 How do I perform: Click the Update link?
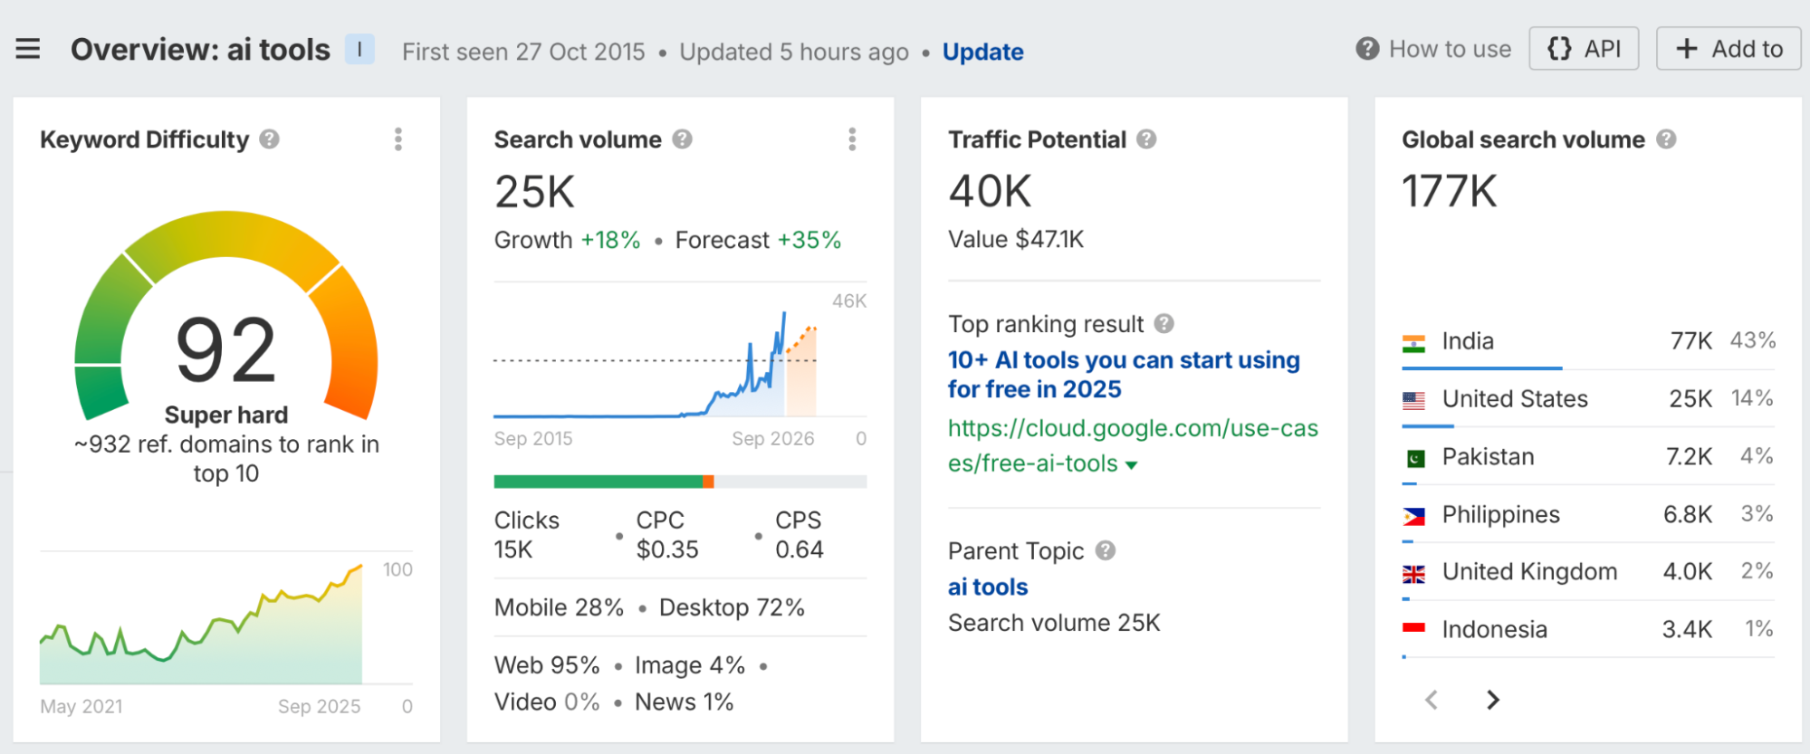982,52
